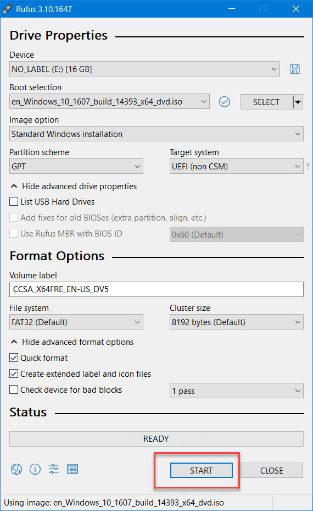Click the CLOSE button
Viewport: 313px width, 511px height.
pyautogui.click(x=272, y=470)
